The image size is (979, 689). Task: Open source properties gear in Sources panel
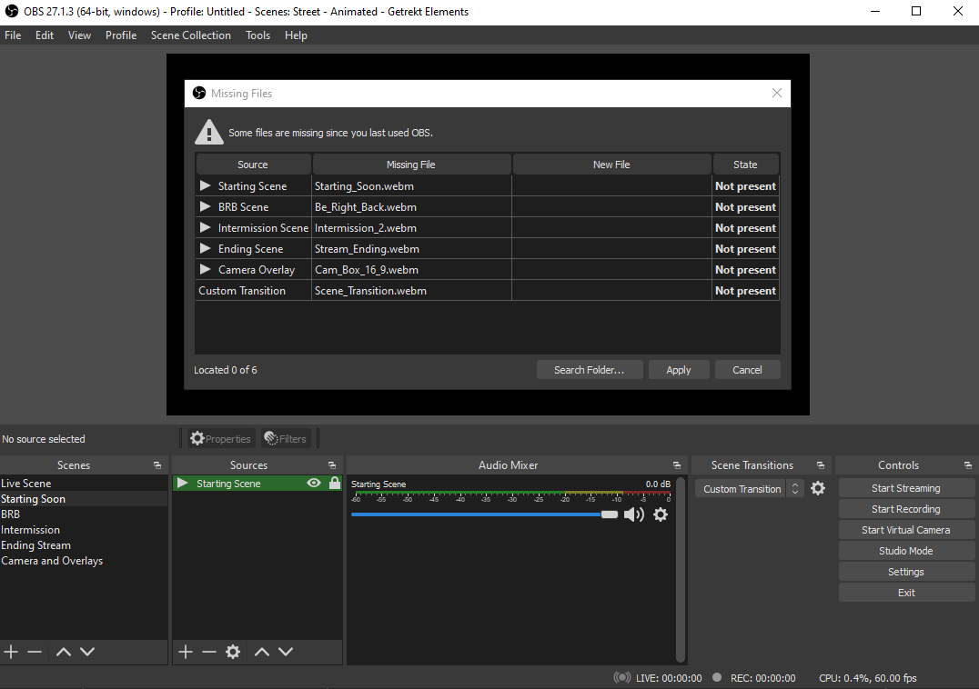click(x=233, y=652)
